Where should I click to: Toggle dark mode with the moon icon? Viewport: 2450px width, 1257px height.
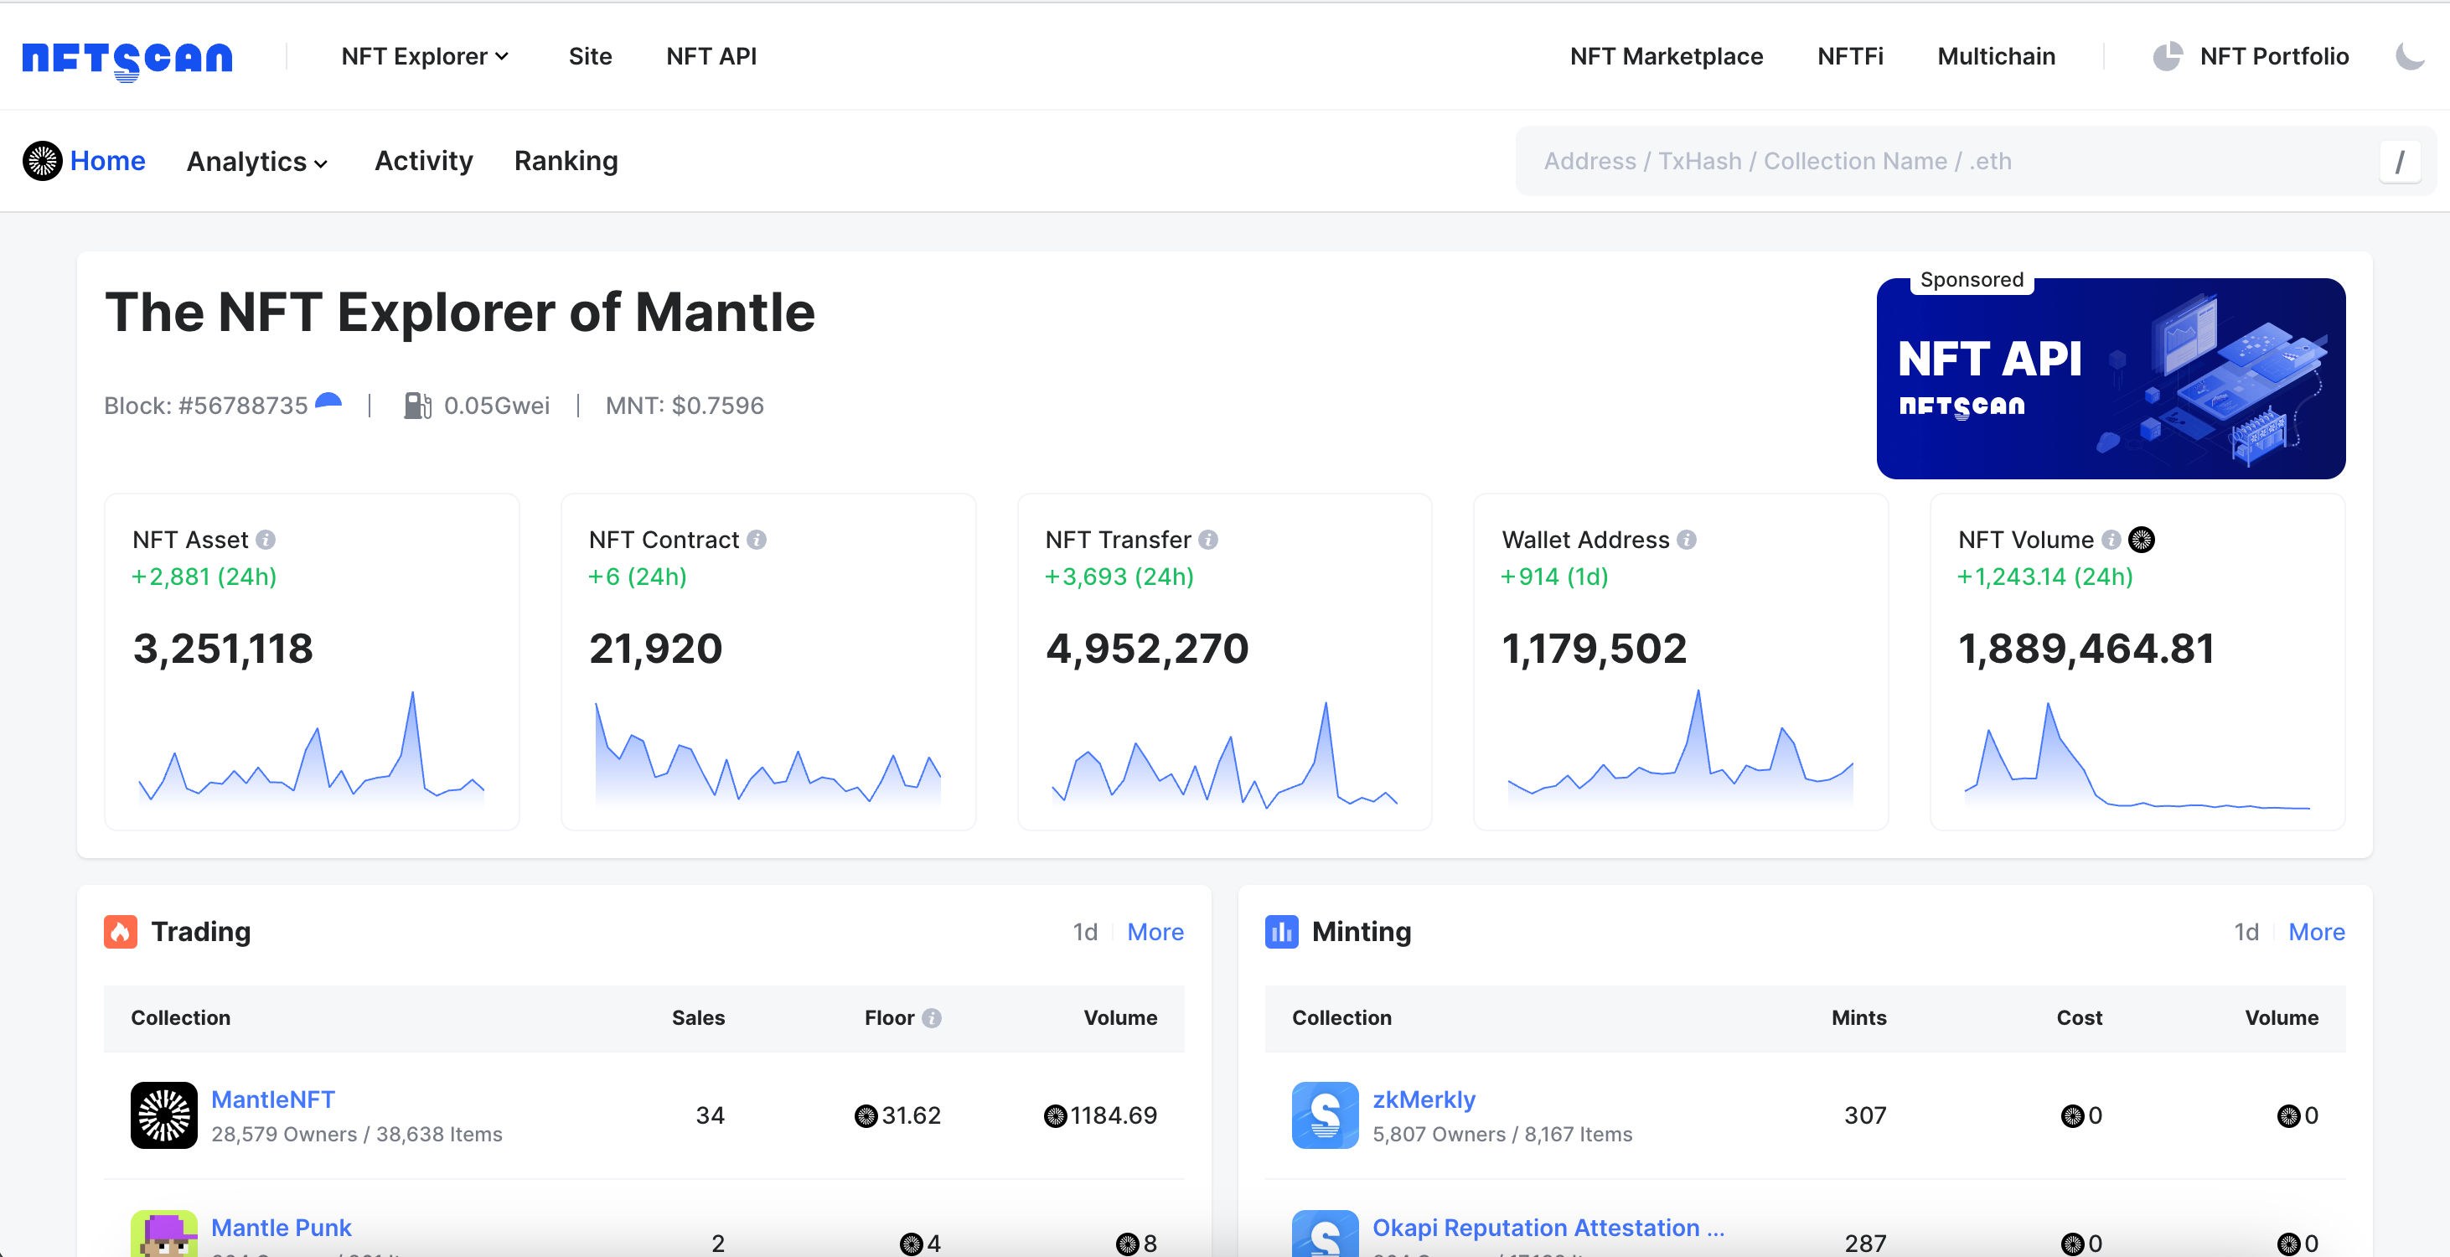click(2410, 56)
